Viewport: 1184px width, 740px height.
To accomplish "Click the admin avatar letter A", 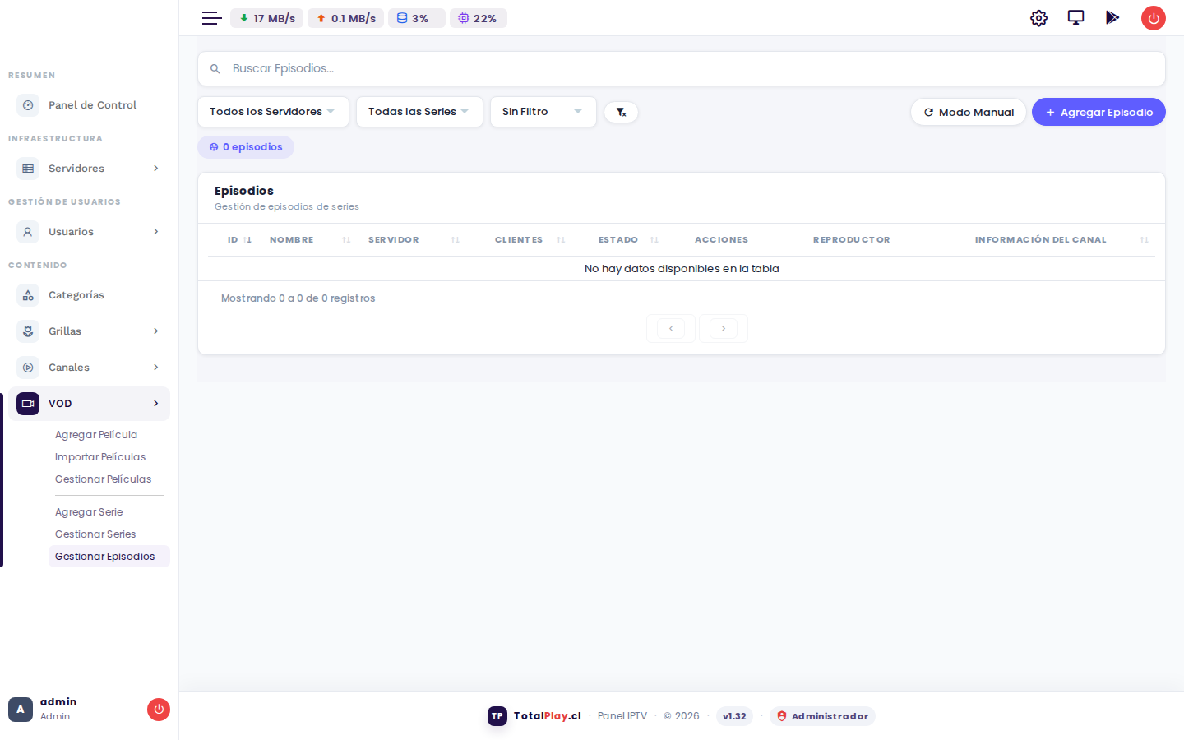I will (21, 710).
